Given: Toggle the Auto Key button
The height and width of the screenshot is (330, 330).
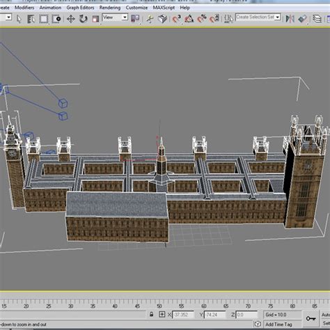Looking at the screenshot, I should click(325, 315).
